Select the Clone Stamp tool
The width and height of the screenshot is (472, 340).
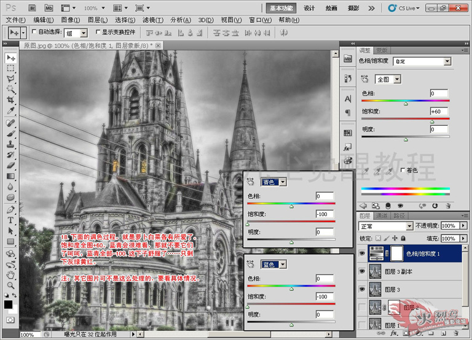click(10, 144)
